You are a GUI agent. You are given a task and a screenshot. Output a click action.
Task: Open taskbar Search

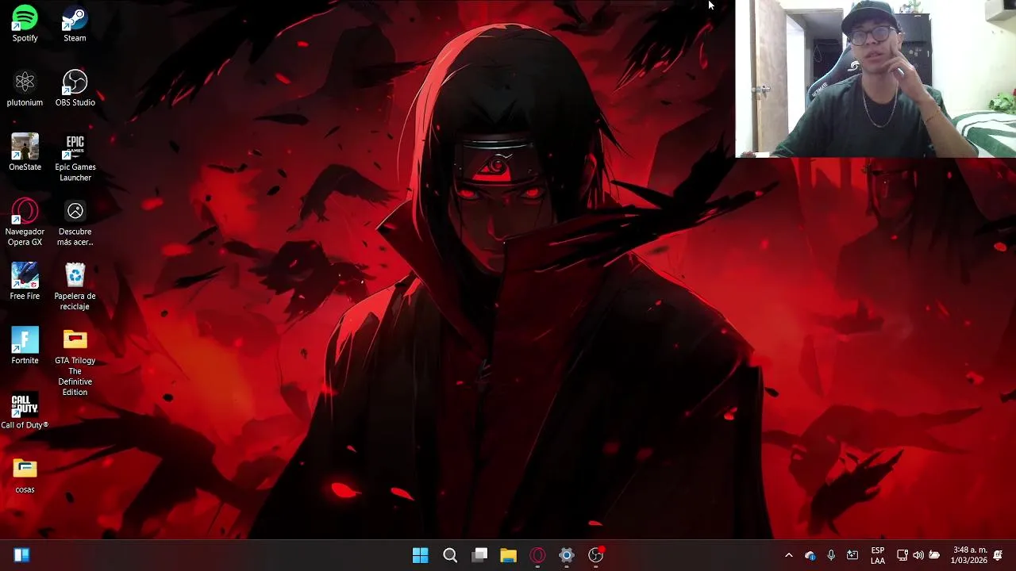(x=450, y=555)
